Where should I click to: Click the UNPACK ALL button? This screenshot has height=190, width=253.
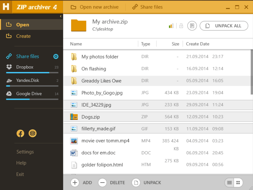(x=224, y=26)
